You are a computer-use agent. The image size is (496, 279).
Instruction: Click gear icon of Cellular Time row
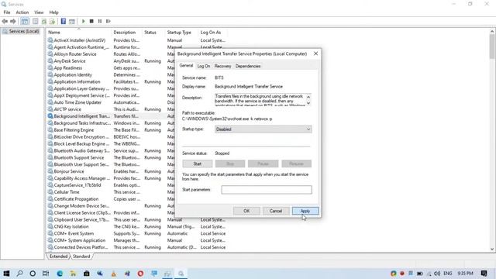click(50, 192)
